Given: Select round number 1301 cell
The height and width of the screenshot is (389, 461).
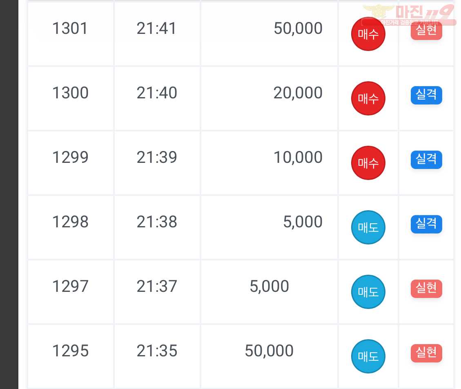Looking at the screenshot, I should coord(71,34).
